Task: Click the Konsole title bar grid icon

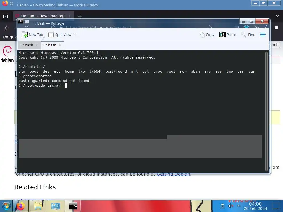Action: tap(27, 22)
